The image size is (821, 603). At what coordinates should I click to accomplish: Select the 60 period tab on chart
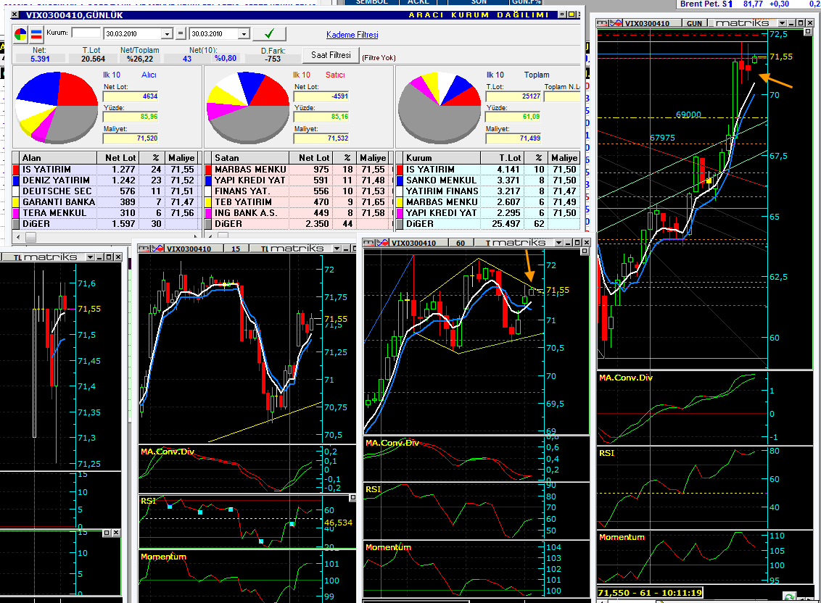click(461, 243)
